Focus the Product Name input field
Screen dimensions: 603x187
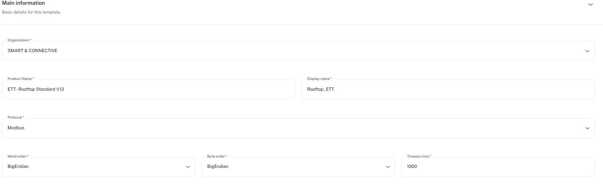148,90
